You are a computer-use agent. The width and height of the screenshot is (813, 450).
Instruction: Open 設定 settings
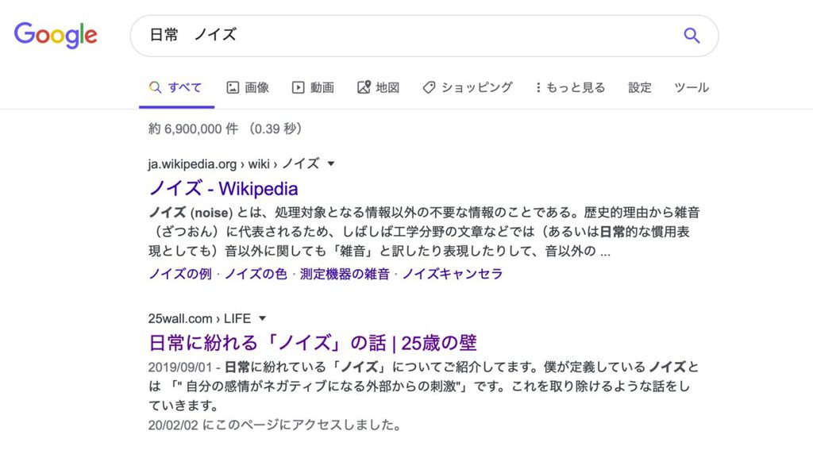640,87
